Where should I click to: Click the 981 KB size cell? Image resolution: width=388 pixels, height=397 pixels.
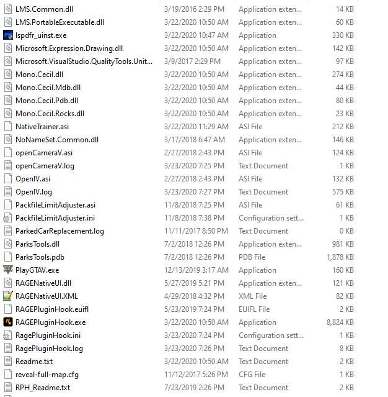coord(343,244)
